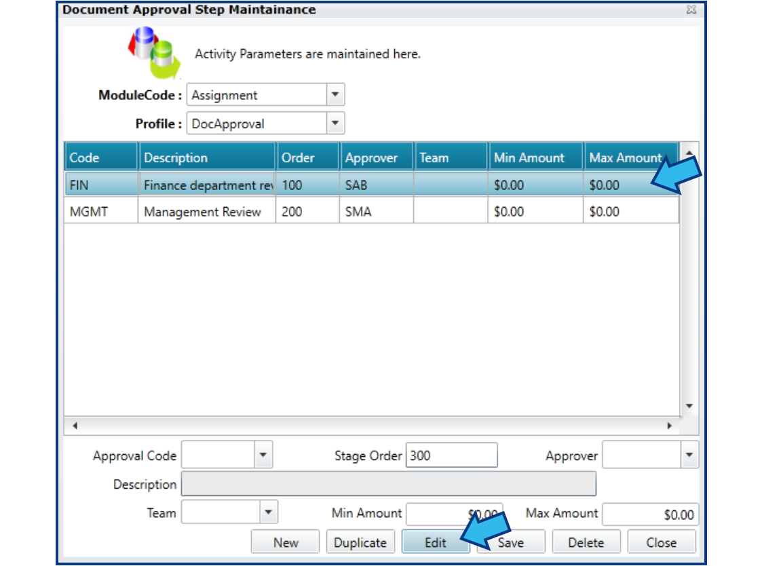
Task: Click the vertical scrollbar down arrow
Action: (x=689, y=406)
